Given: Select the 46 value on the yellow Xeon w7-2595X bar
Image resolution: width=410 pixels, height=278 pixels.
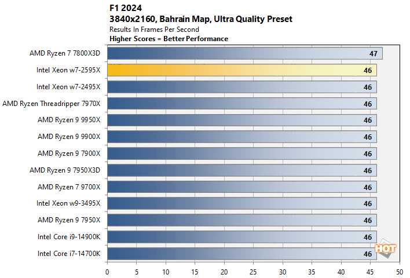Looking at the screenshot, I should tap(368, 70).
